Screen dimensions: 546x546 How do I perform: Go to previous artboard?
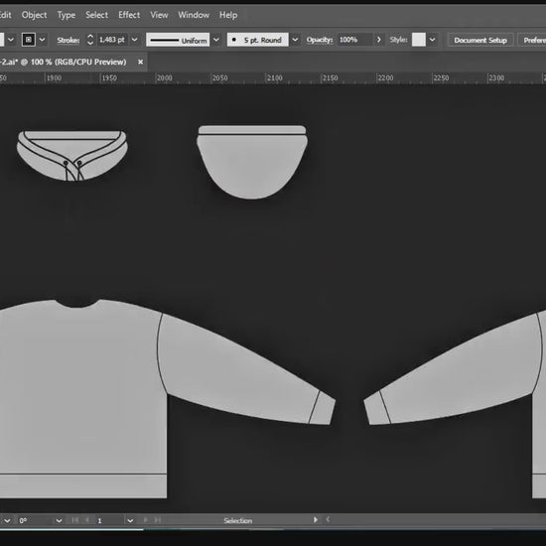click(87, 520)
